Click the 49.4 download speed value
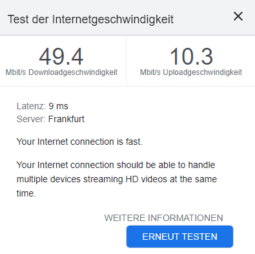The width and height of the screenshot is (255, 254). pos(61,56)
